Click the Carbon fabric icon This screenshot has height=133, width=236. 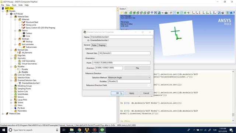(x=24, y=33)
